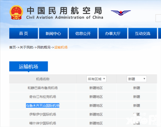Open the 所有区域 region dropdown
This screenshot has height=127, width=161.
[x=96, y=79]
